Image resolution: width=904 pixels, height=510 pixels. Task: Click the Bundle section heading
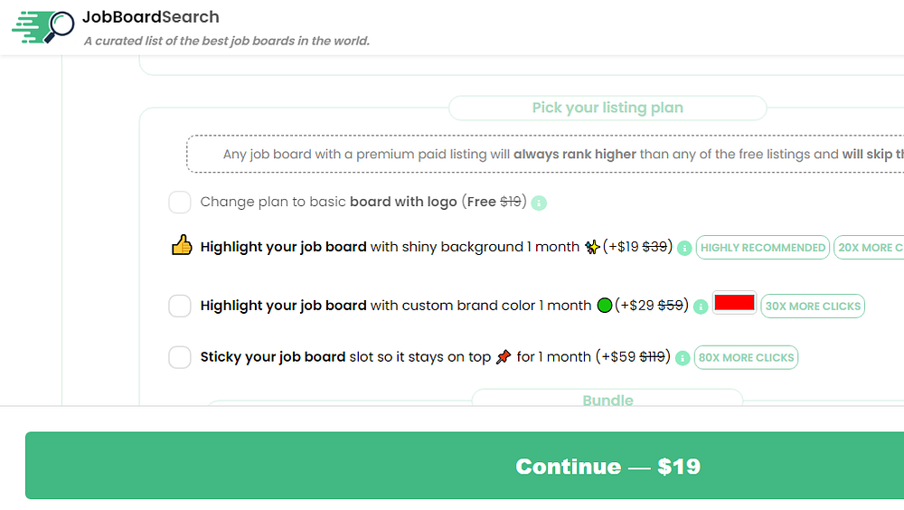tap(607, 400)
